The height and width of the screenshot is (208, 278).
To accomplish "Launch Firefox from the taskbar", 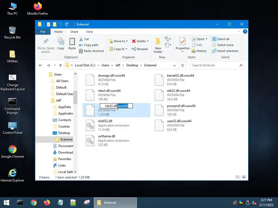I will click(x=47, y=203).
